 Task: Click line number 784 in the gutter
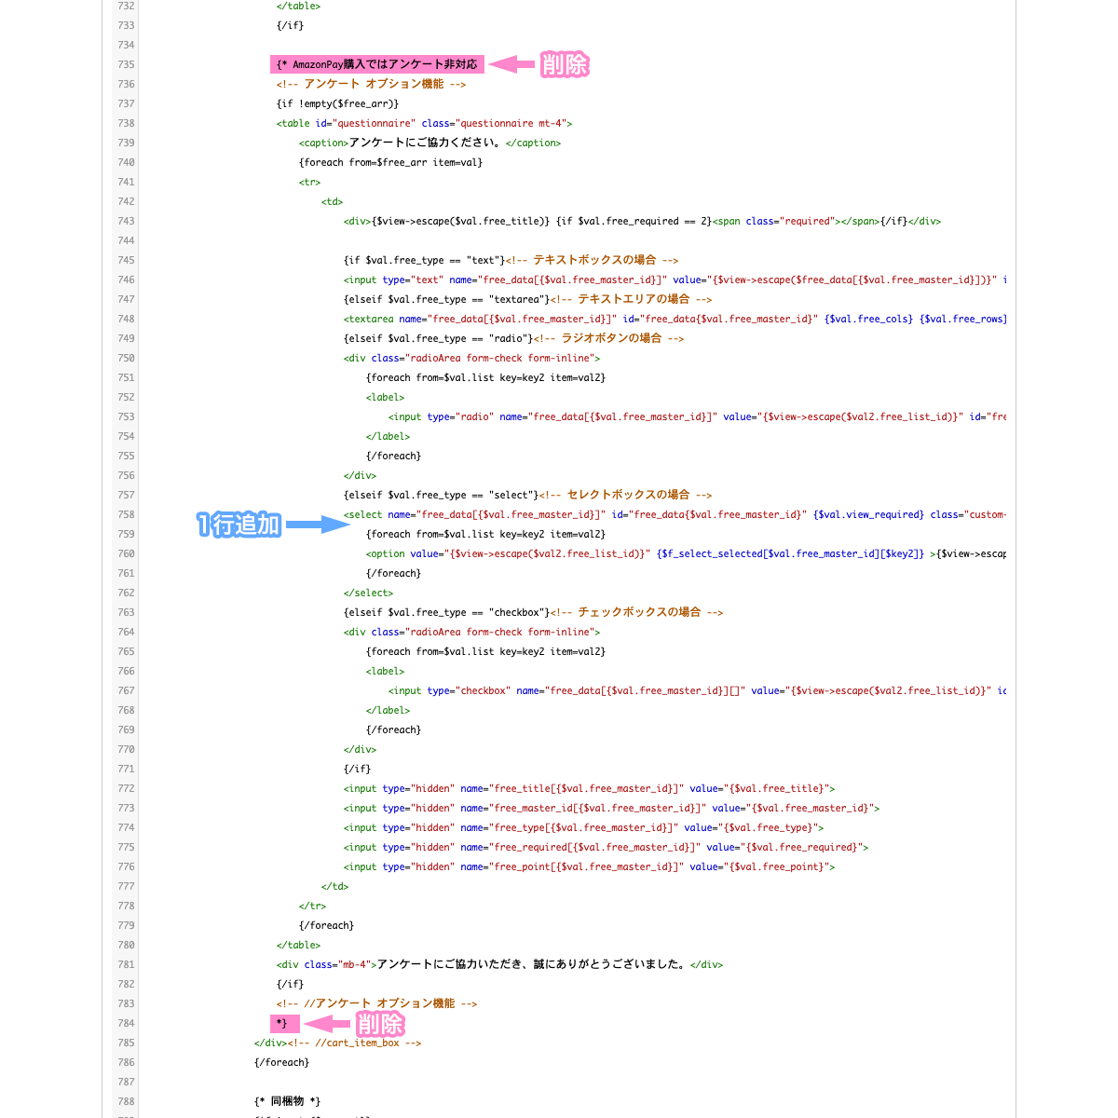click(126, 1023)
